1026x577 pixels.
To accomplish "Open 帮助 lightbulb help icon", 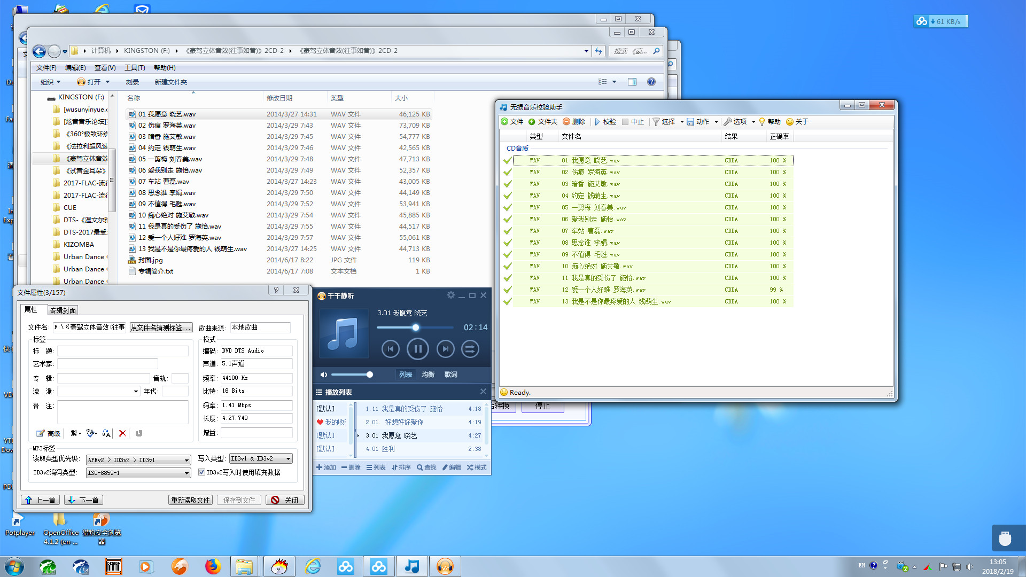I will [762, 122].
